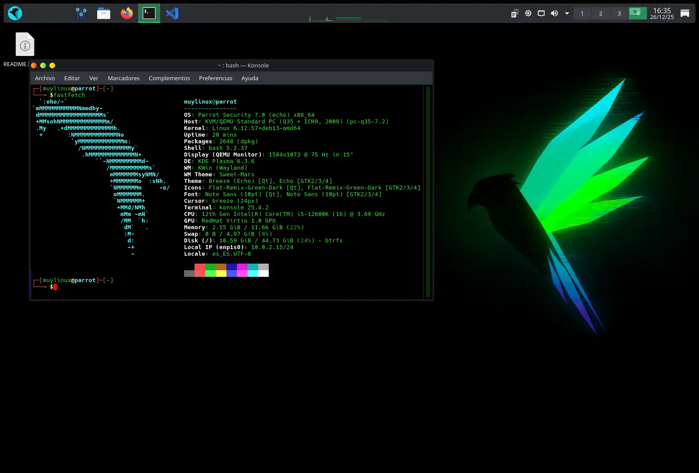Launch System Settings from the panel
699x473 pixels.
[x=81, y=13]
